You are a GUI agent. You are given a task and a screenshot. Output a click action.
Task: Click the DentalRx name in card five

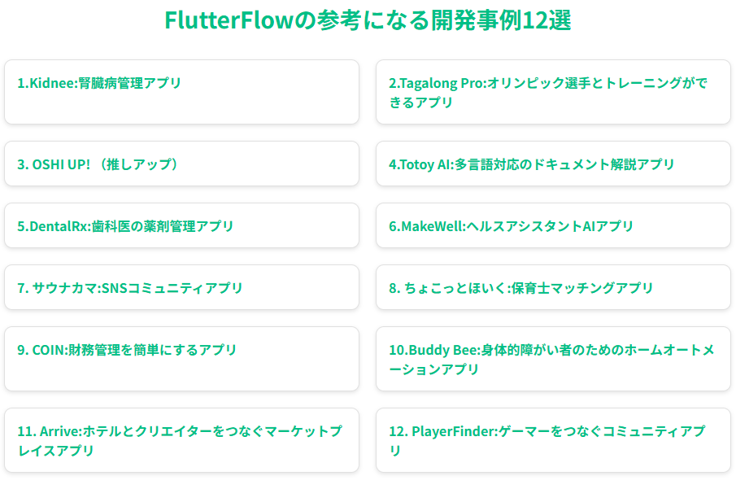59,226
